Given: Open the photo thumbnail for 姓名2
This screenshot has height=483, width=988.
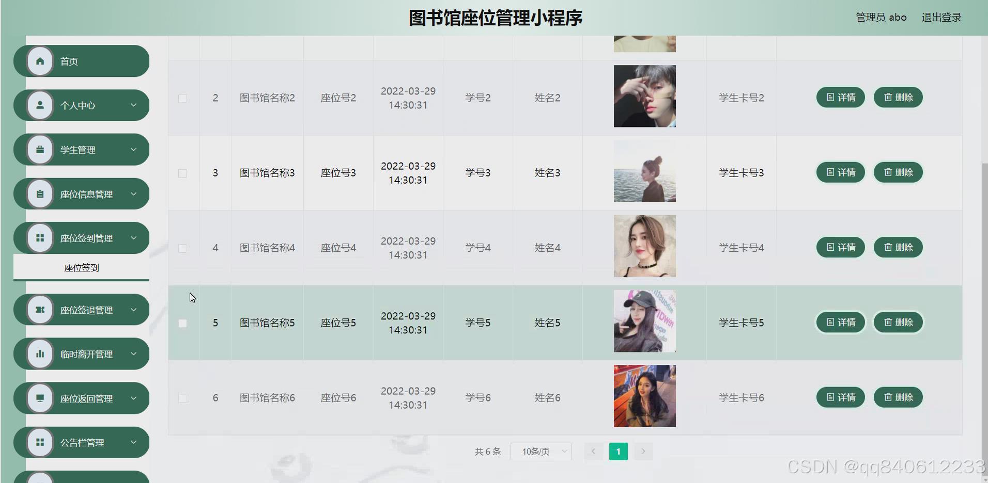Looking at the screenshot, I should coord(645,96).
